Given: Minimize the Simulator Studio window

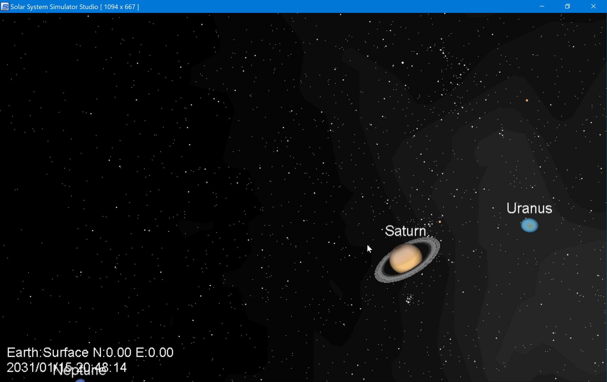Looking at the screenshot, I should [x=542, y=6].
